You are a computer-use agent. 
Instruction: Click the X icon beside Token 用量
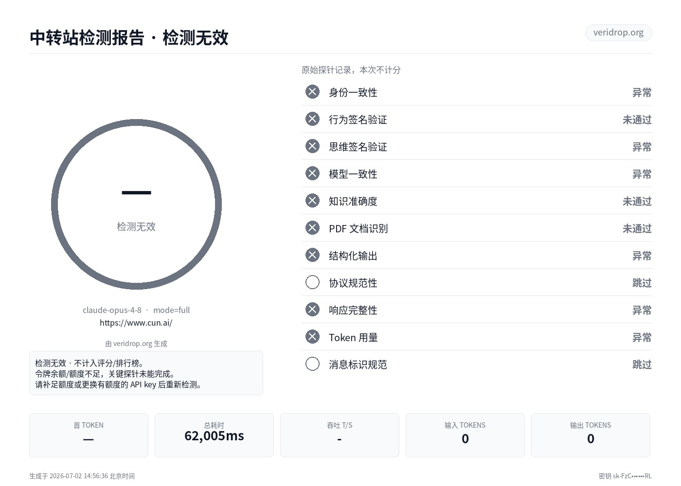312,337
